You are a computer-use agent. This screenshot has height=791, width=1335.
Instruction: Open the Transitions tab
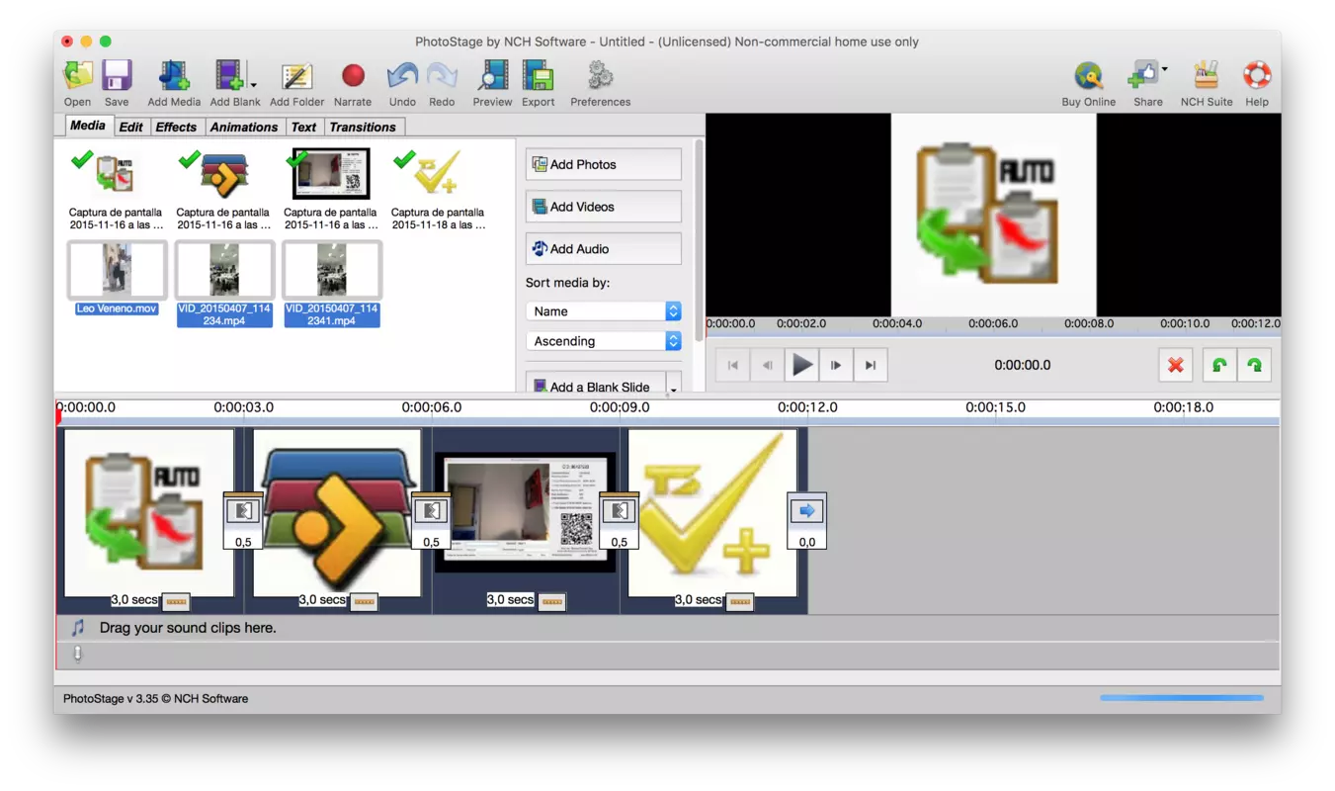point(363,127)
